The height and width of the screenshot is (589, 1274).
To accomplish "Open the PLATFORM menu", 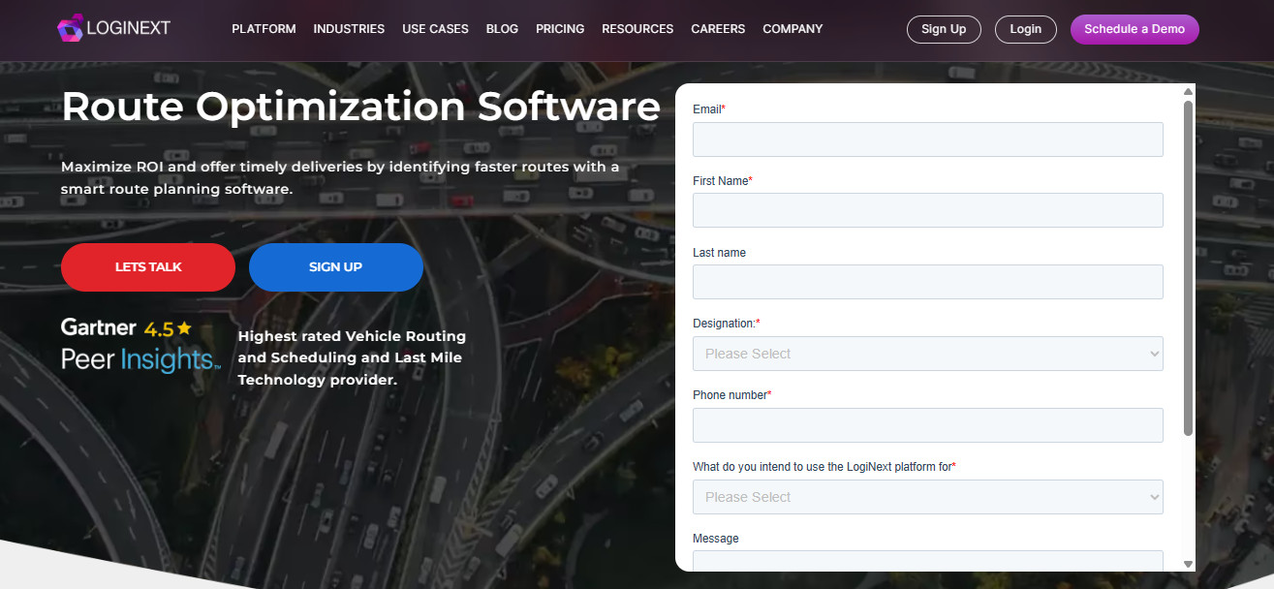I will pyautogui.click(x=264, y=29).
